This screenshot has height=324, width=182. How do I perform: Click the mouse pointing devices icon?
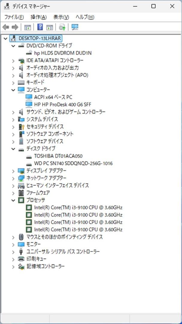pyautogui.click(x=21, y=237)
